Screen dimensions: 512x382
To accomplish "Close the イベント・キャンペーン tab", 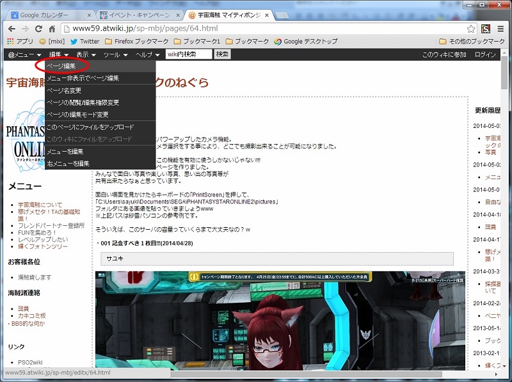I will pos(178,15).
